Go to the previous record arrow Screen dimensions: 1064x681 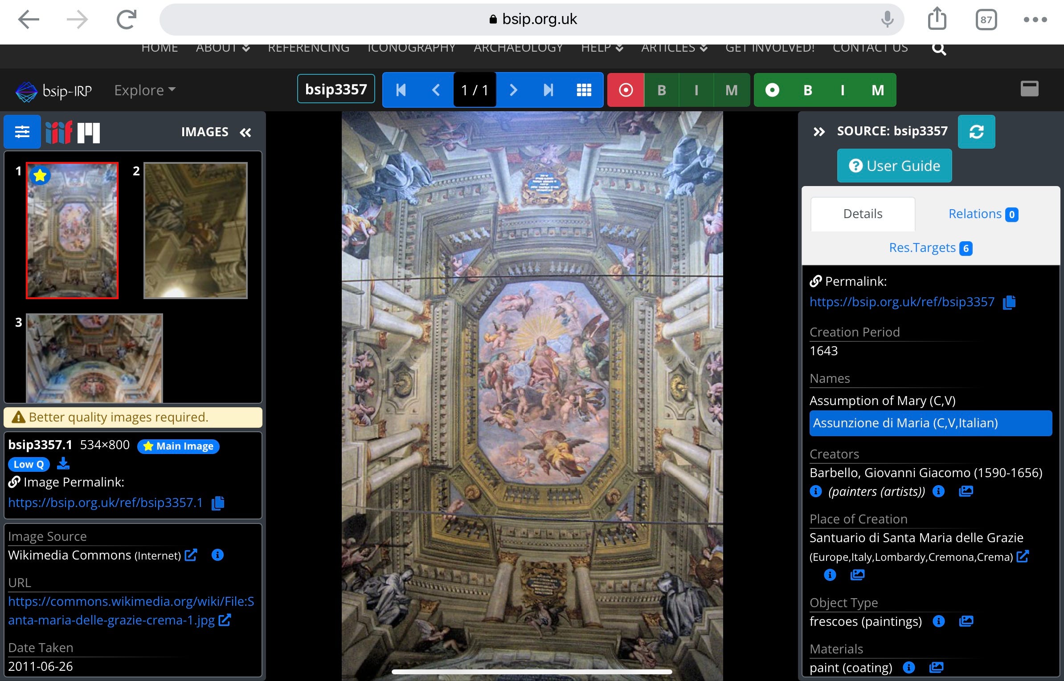coord(436,90)
